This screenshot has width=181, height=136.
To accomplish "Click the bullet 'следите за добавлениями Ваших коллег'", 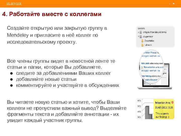I will tap(63, 73).
